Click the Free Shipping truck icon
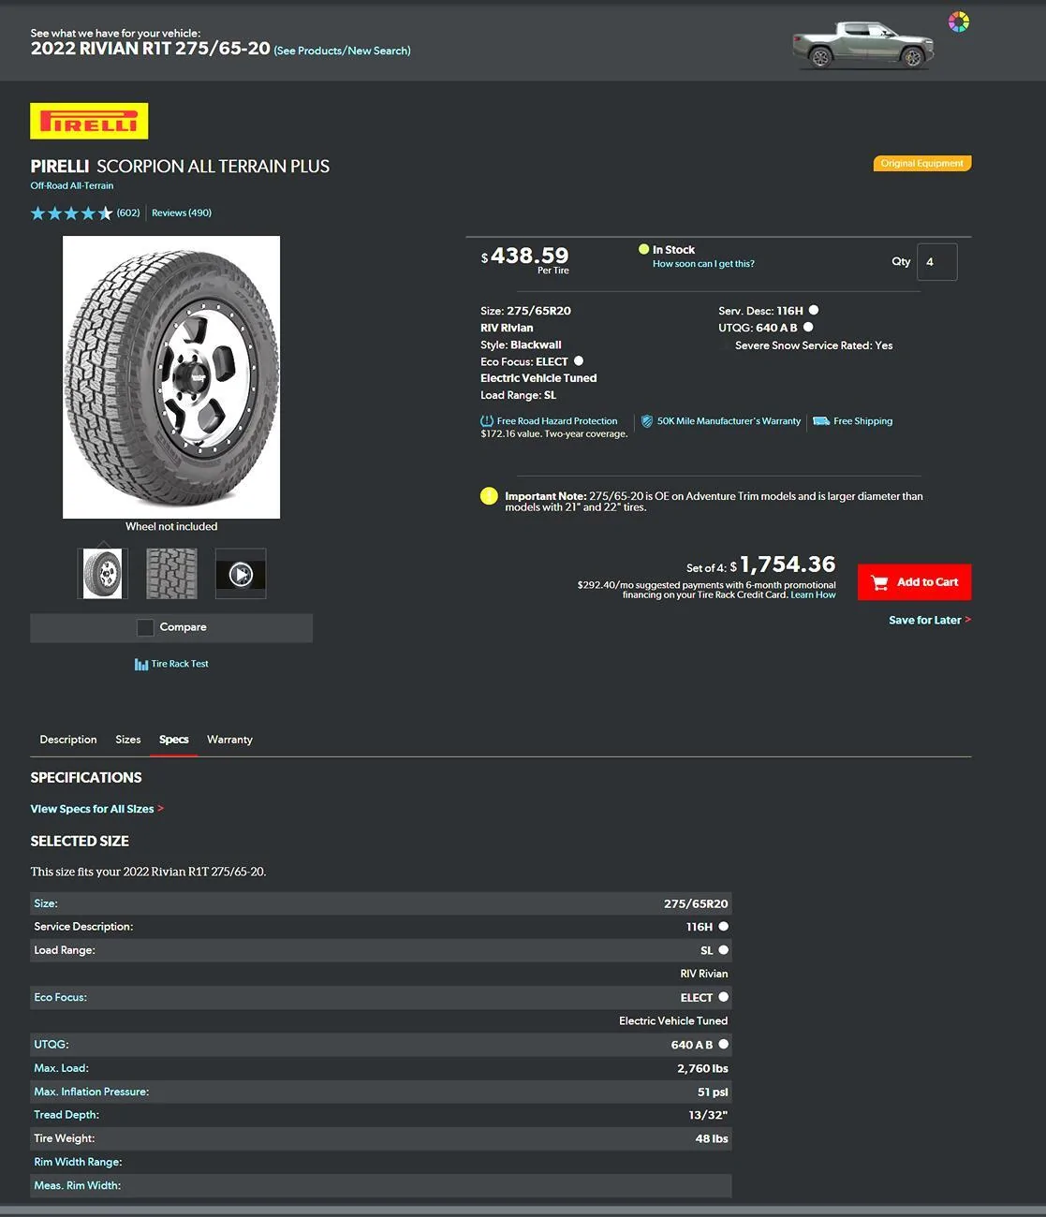 (821, 421)
